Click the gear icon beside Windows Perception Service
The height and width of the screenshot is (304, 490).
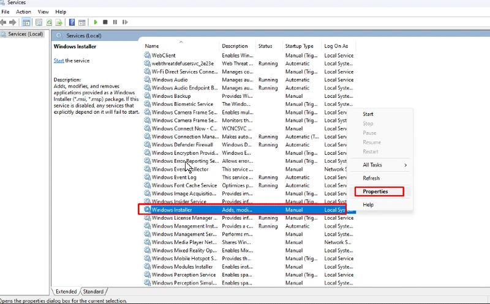point(147,275)
